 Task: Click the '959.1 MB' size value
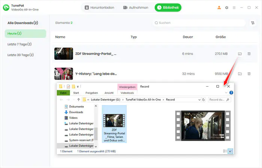(222, 74)
